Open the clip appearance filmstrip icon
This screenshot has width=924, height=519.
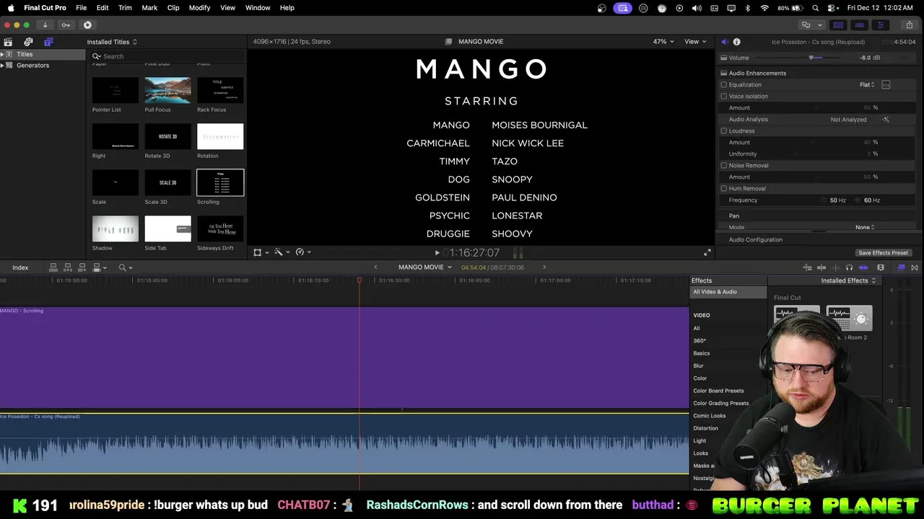881,267
